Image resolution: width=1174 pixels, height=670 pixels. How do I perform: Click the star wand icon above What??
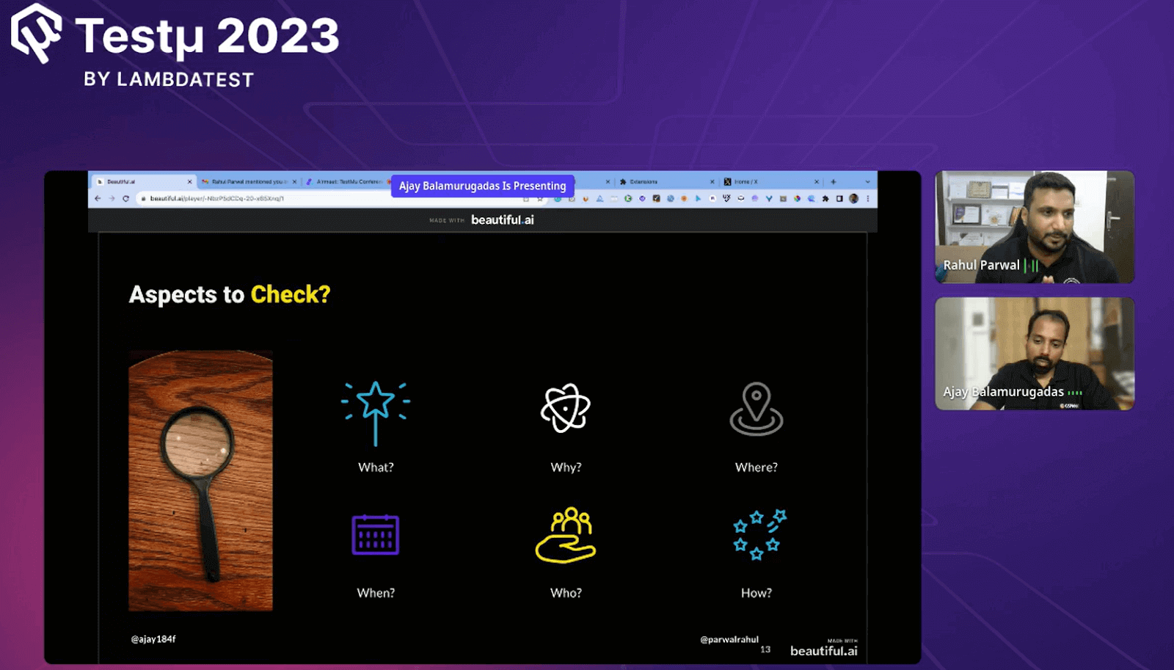pos(376,413)
